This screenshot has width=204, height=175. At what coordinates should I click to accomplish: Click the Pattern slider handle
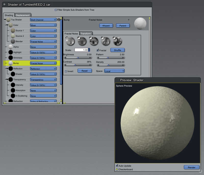(x=108, y=57)
